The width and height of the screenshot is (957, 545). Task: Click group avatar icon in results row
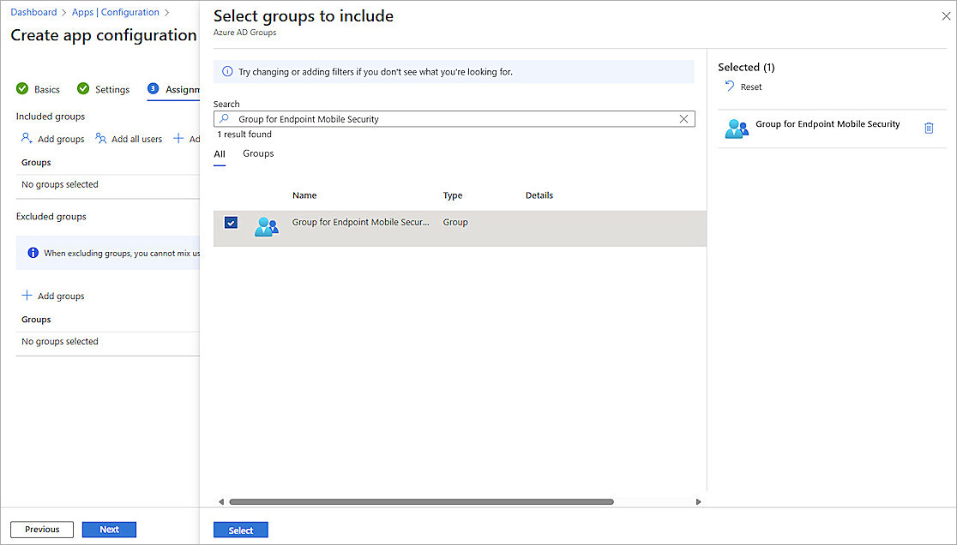tap(266, 227)
